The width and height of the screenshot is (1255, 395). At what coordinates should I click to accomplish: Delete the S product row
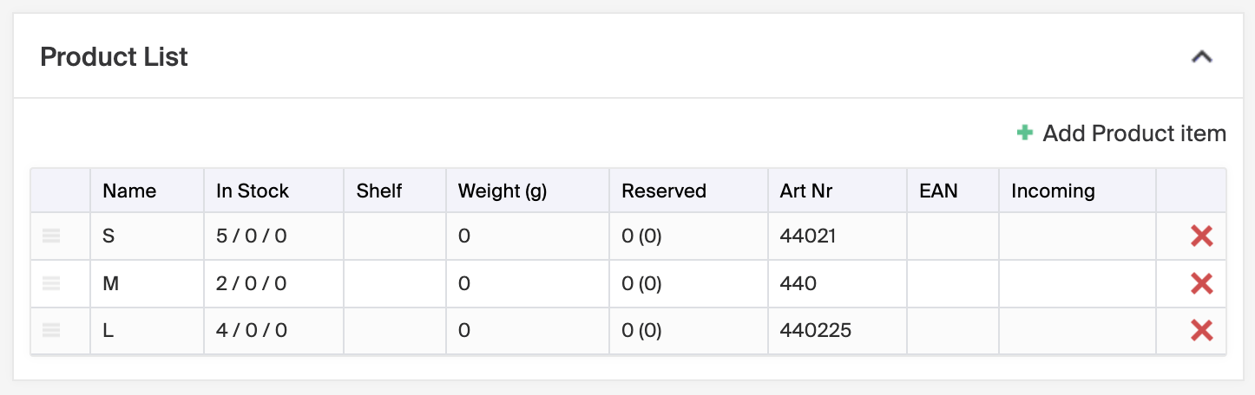(1201, 236)
